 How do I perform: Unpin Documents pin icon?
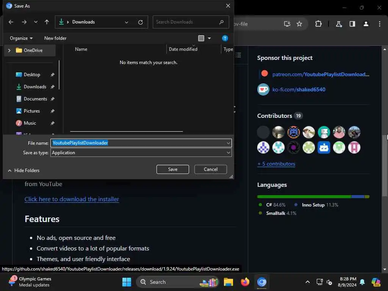52,99
